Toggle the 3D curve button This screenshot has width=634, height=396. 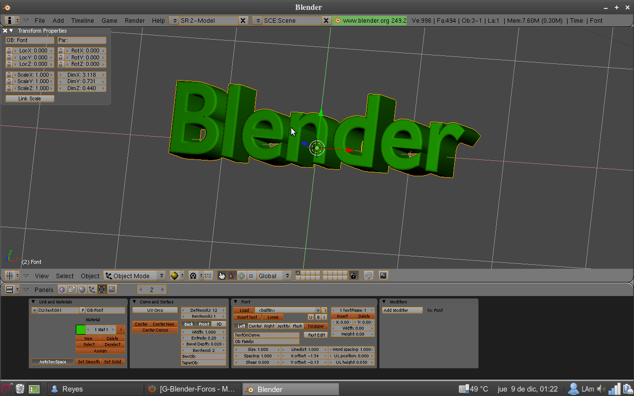tap(219, 324)
